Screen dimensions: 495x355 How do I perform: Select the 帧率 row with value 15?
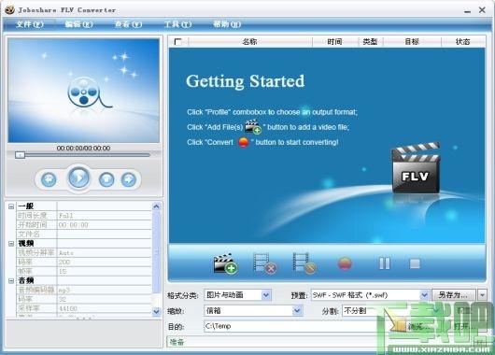(84, 271)
